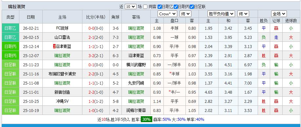Click the 让球 column header
This screenshot has width=301, height=127.
pyautogui.click(x=276, y=21)
